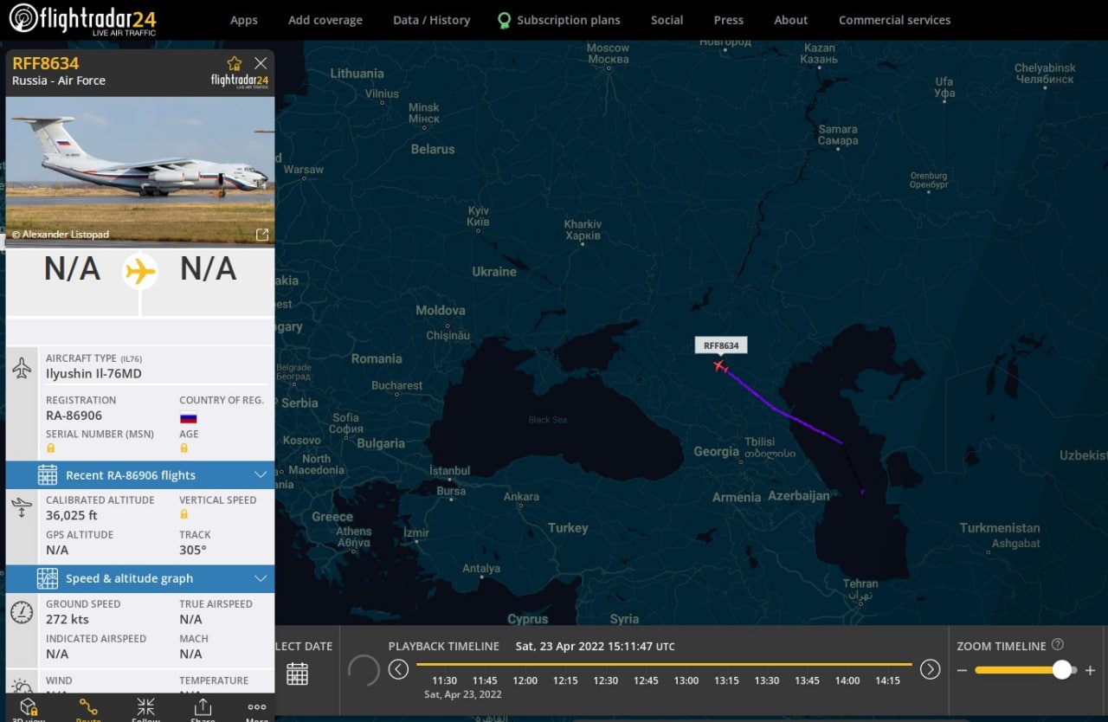
Task: Zoom out timeline with minus icon
Action: pos(962,670)
